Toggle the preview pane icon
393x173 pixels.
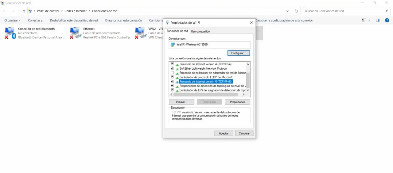[x=378, y=20]
